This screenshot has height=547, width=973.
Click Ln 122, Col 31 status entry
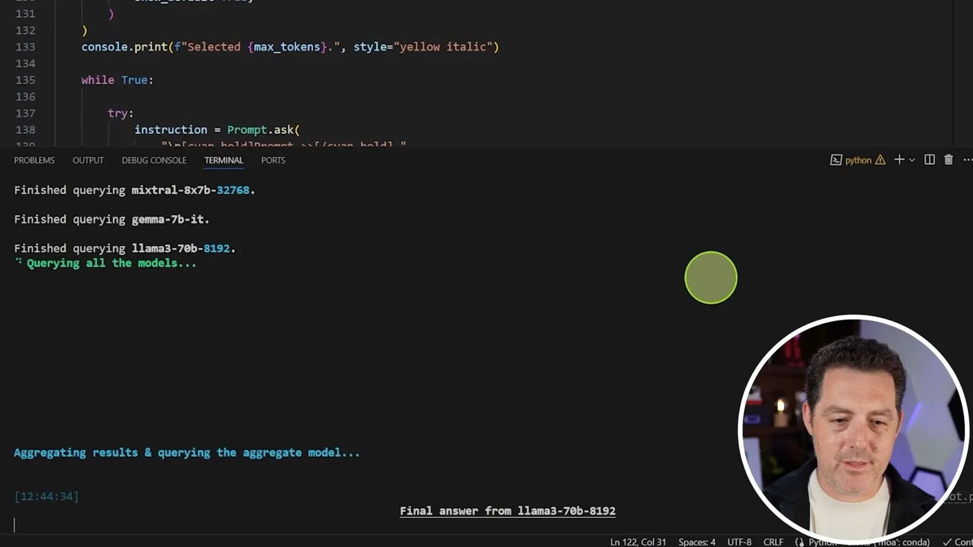(x=638, y=542)
